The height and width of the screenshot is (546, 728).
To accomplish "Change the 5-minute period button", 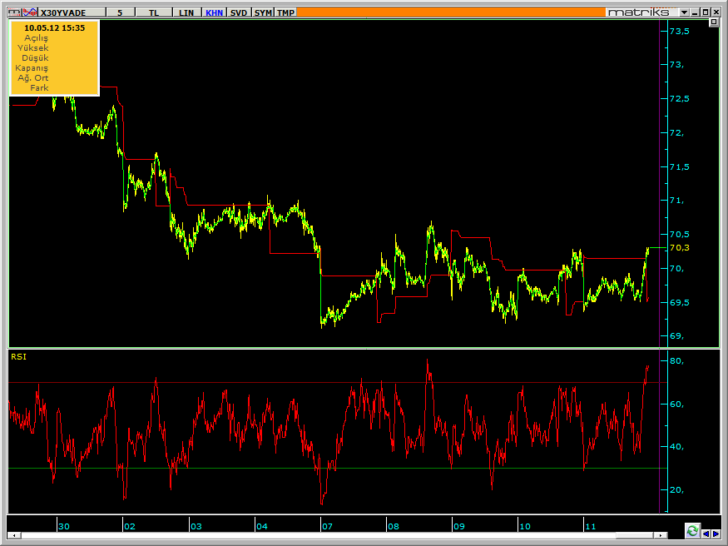I will (121, 12).
